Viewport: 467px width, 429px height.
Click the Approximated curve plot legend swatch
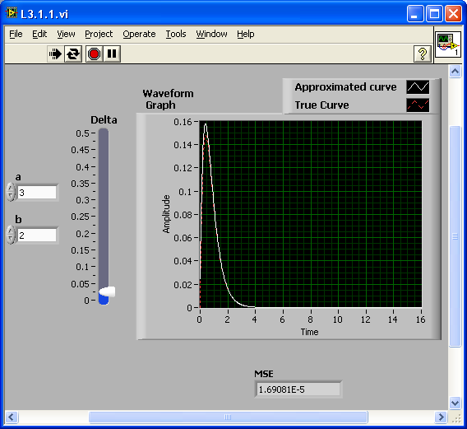click(418, 87)
